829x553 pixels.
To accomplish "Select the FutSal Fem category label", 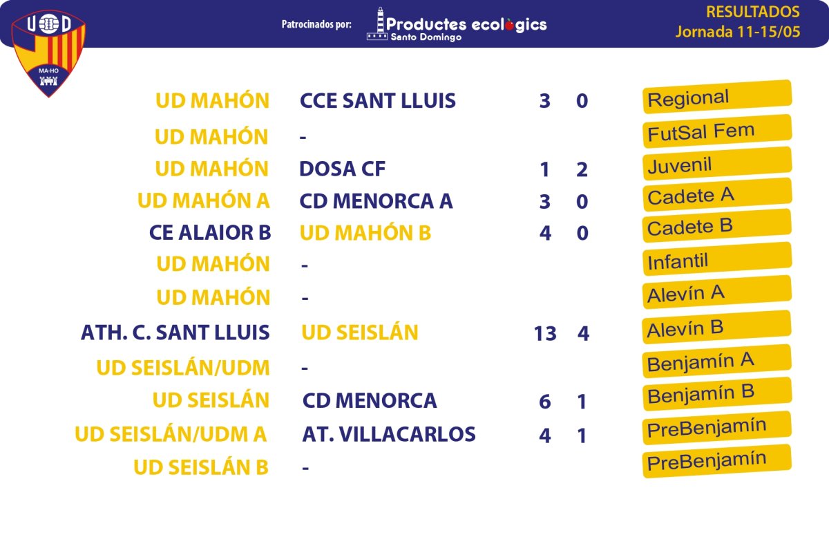I will pyautogui.click(x=717, y=131).
